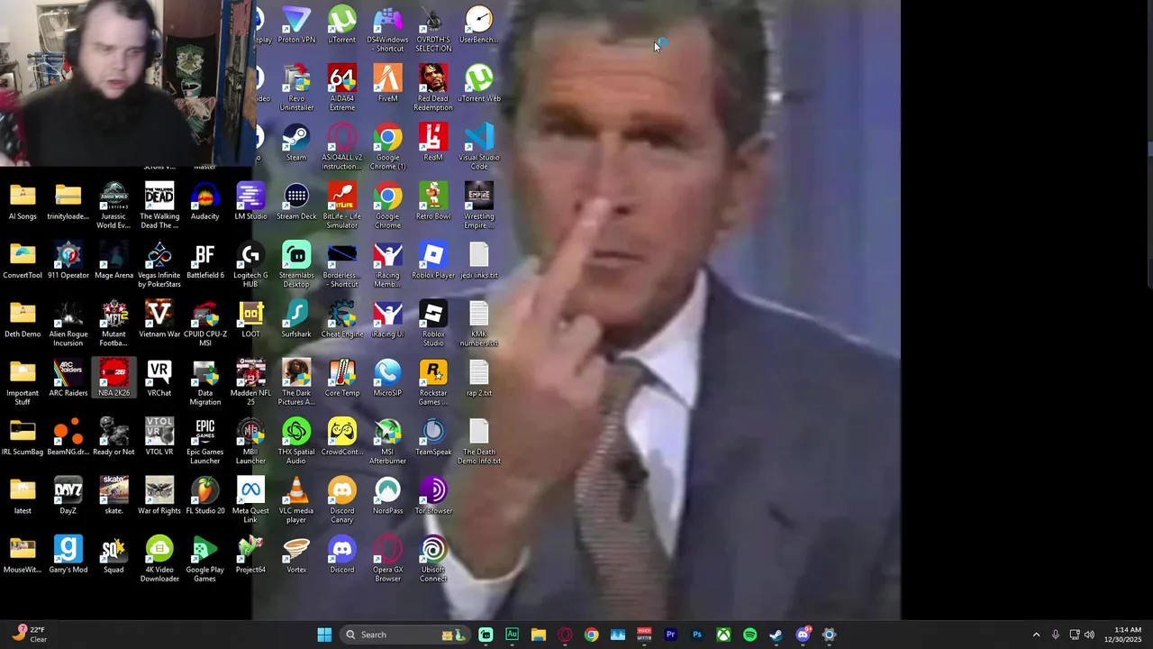Launch Epic Games Launcher shortcut
The width and height of the screenshot is (1153, 649).
click(x=204, y=442)
